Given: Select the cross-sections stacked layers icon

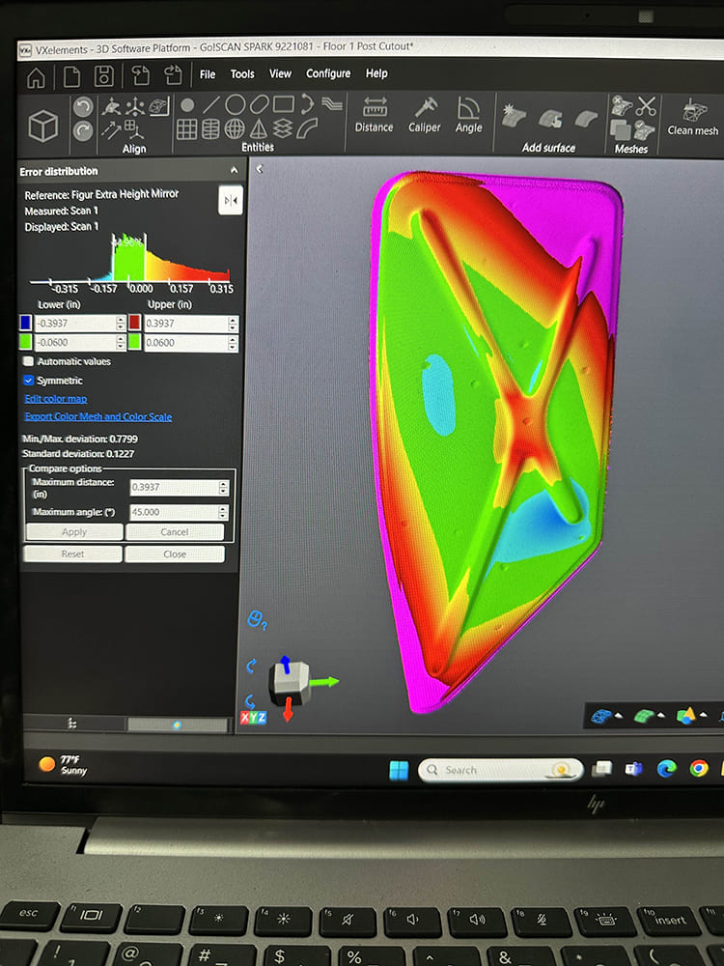Looking at the screenshot, I should [x=283, y=128].
